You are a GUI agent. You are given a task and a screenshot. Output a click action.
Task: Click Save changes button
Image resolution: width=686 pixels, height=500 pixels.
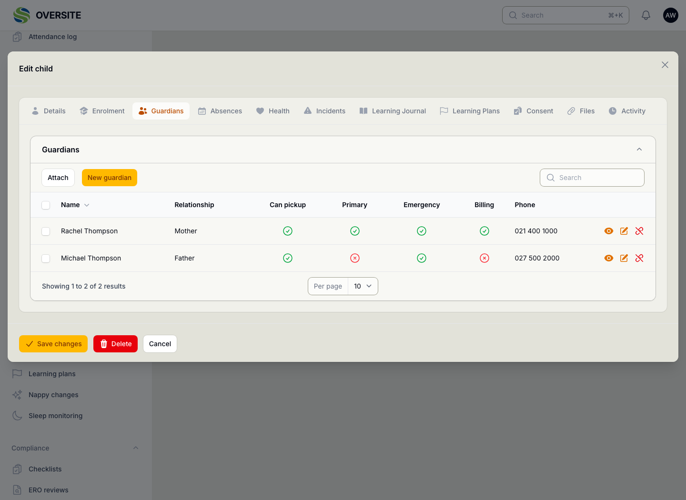click(53, 344)
